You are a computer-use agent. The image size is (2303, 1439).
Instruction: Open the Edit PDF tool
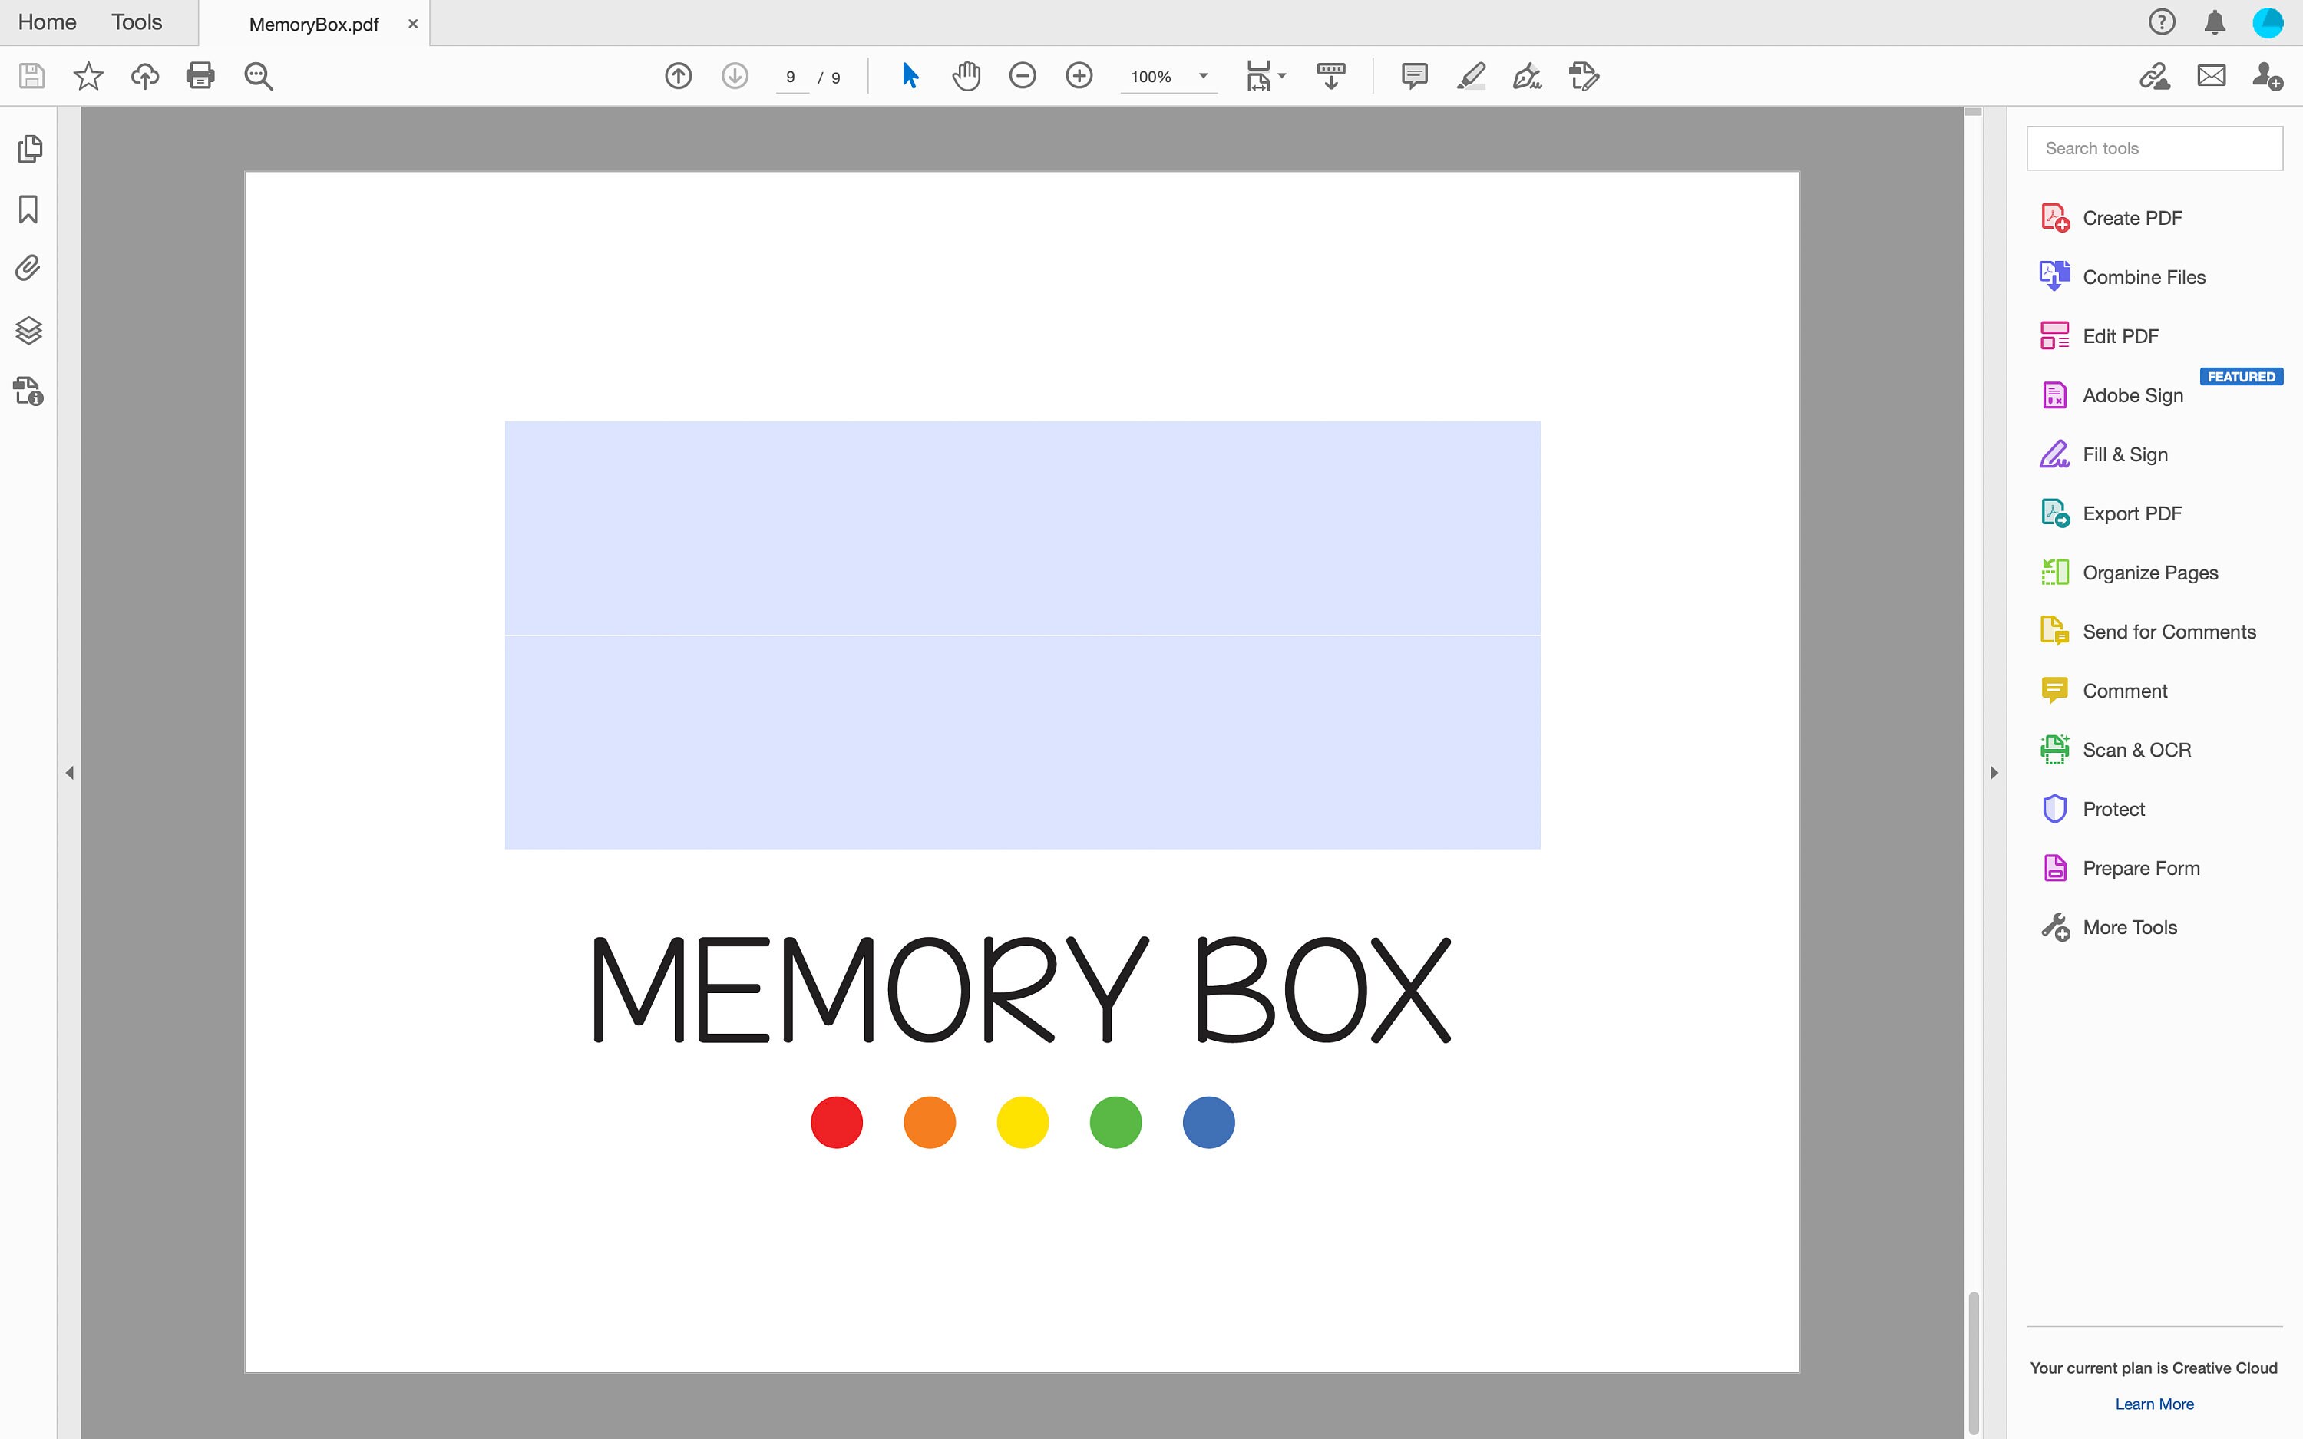click(x=2120, y=335)
